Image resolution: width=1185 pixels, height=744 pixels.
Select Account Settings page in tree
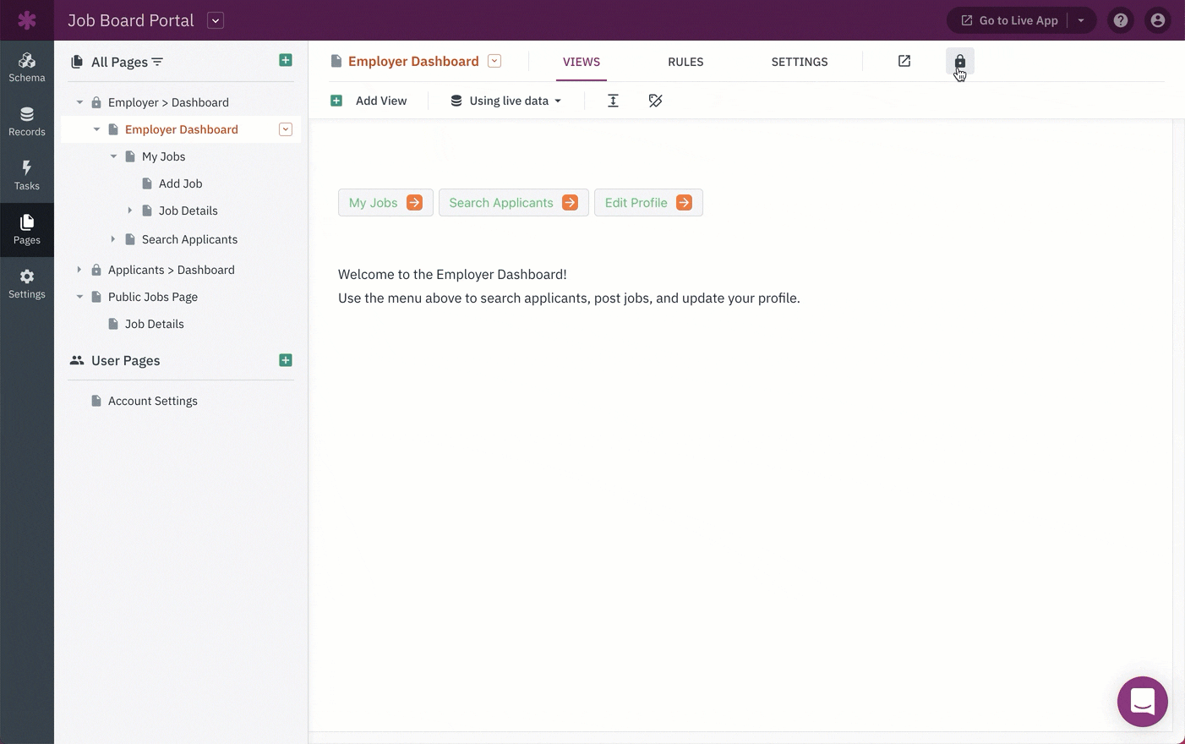pyautogui.click(x=152, y=401)
